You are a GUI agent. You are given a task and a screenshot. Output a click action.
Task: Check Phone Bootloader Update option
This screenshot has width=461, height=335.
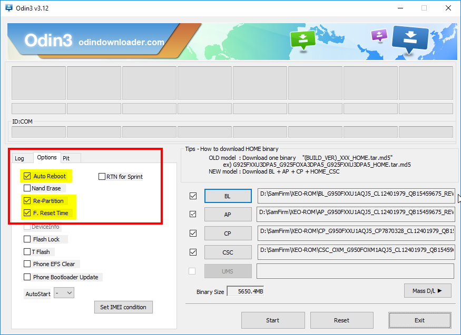point(27,277)
